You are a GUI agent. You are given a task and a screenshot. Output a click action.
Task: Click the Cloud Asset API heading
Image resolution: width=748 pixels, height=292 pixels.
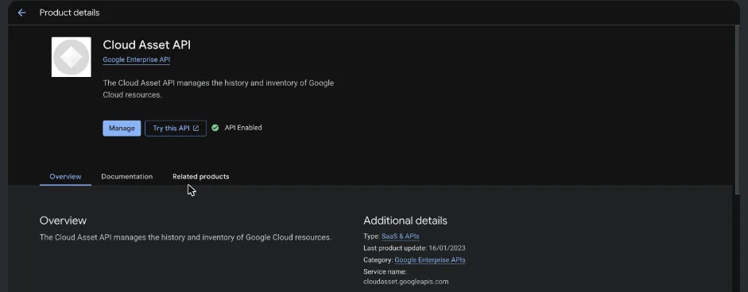(x=147, y=44)
